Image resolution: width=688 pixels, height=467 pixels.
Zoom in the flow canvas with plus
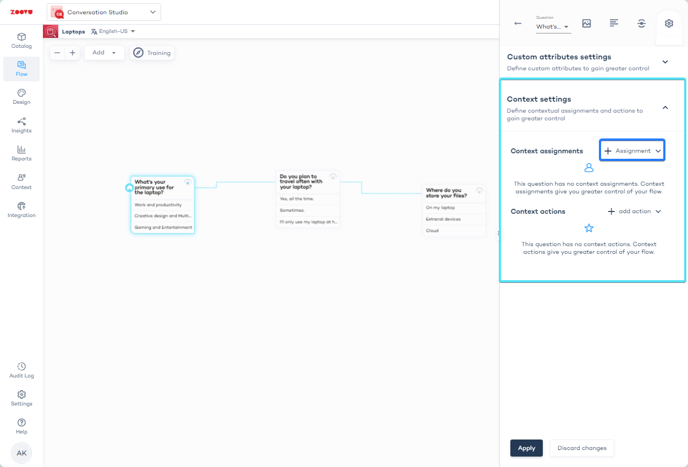pos(73,53)
